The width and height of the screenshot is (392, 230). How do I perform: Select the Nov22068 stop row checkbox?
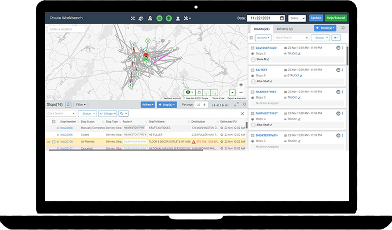(x=54, y=128)
